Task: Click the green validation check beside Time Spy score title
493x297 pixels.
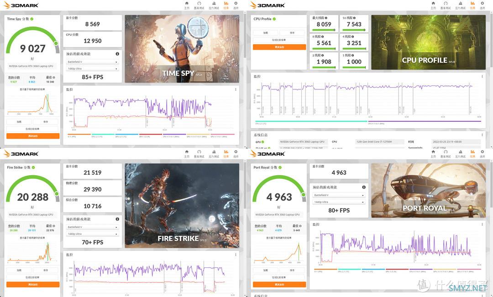Action: coord(32,19)
